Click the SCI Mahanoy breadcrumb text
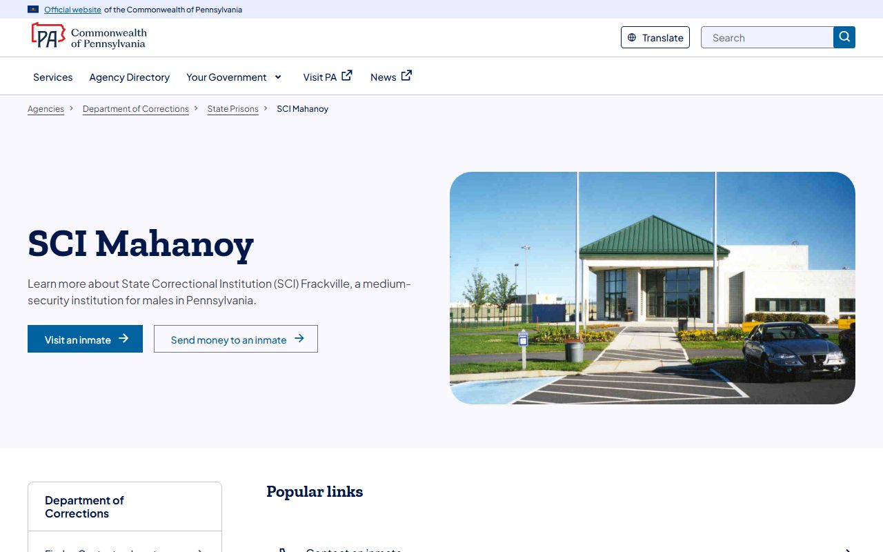 [x=302, y=109]
